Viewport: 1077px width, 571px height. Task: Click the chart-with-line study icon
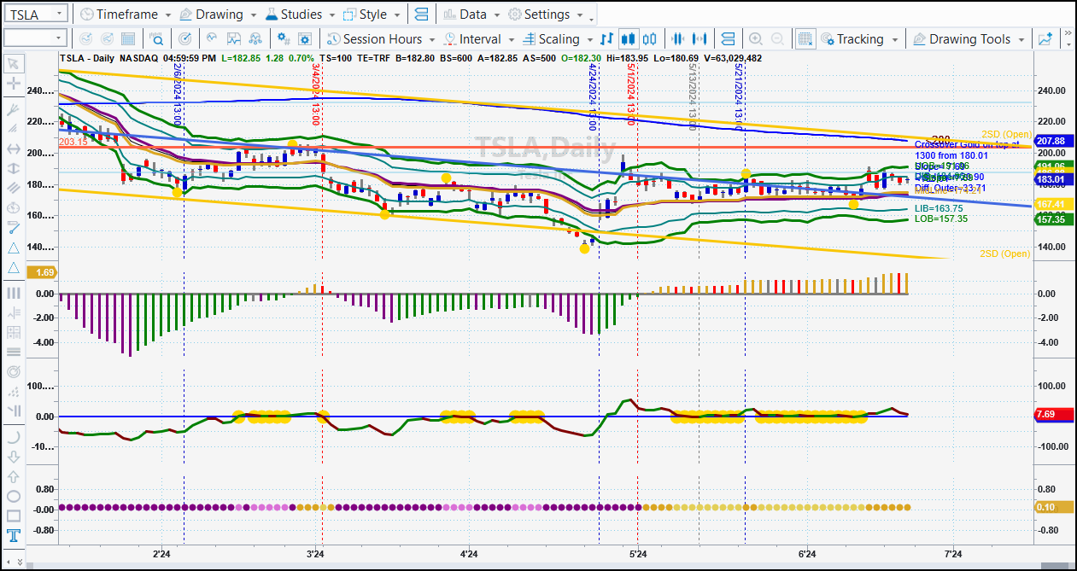(x=234, y=39)
